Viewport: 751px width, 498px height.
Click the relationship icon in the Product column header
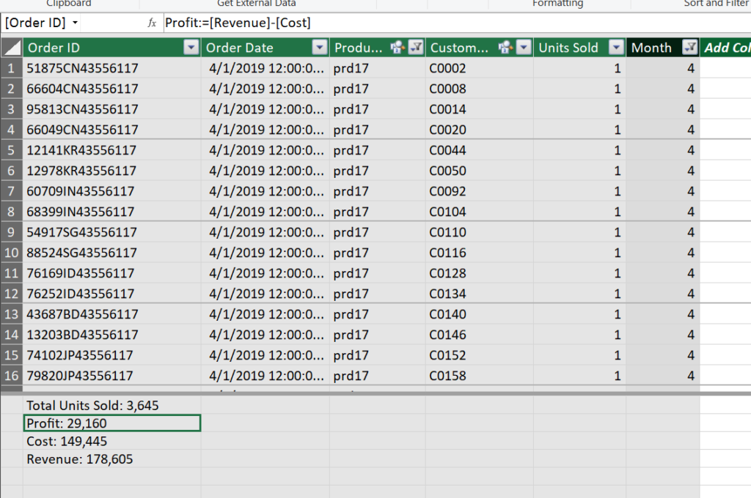[397, 48]
